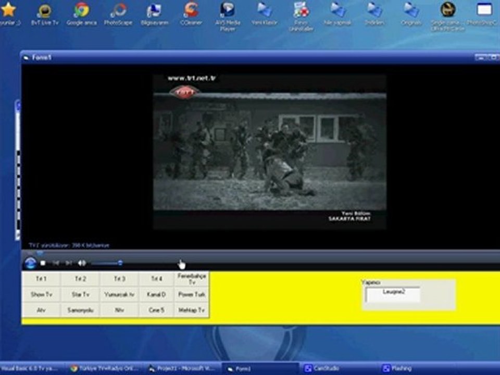Switch to CamStudio in the taskbar

(338, 368)
